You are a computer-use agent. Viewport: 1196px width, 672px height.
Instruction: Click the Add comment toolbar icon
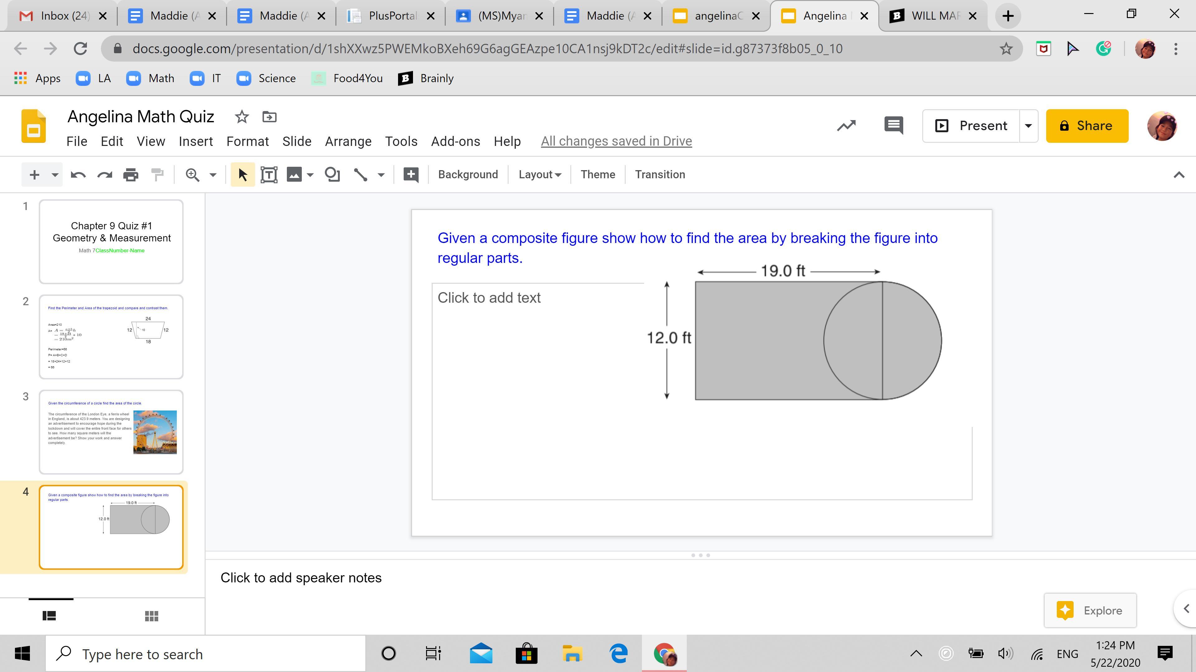[411, 175]
